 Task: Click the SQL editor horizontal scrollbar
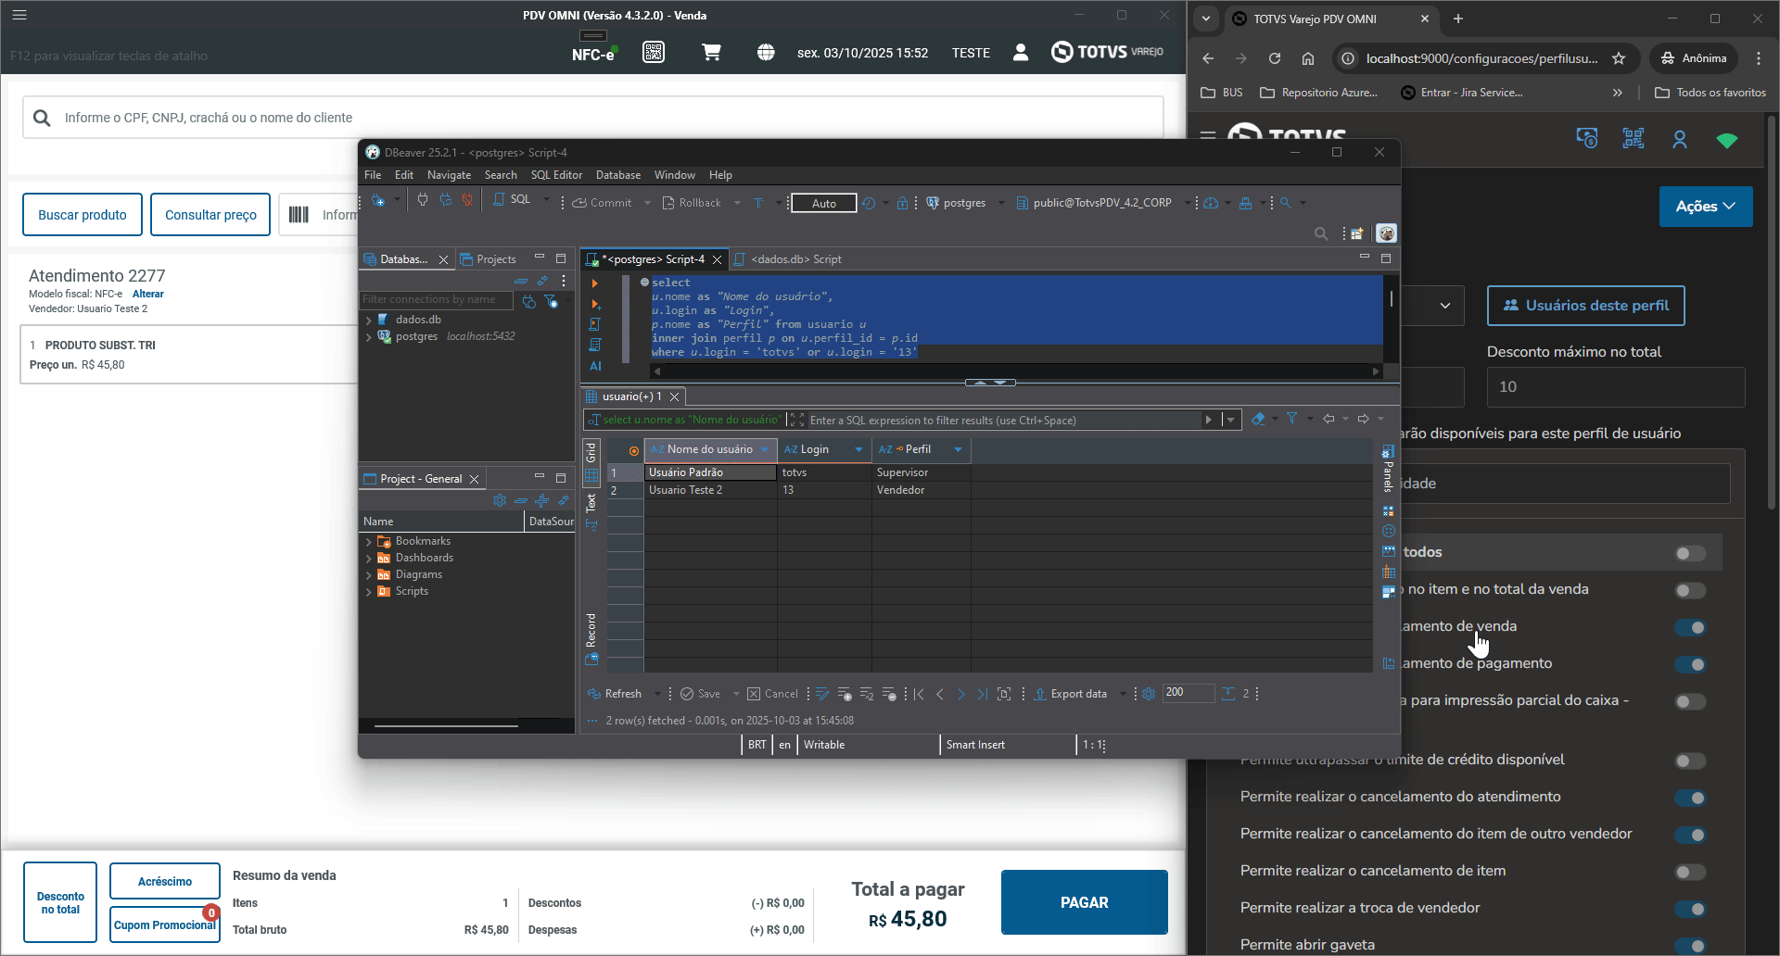coord(1016,371)
